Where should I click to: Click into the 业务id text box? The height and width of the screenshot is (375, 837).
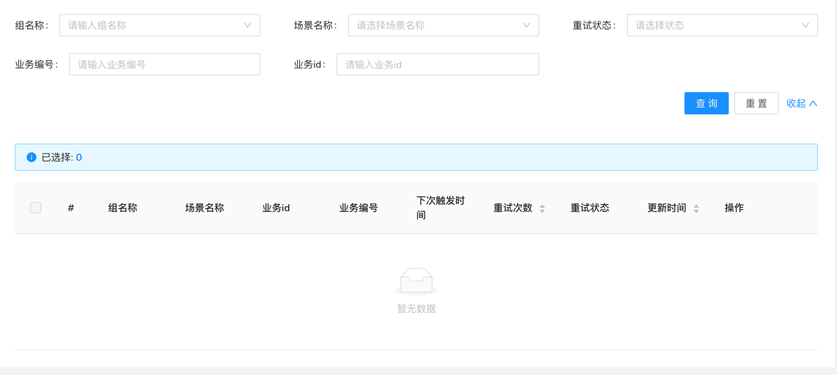pyautogui.click(x=437, y=64)
